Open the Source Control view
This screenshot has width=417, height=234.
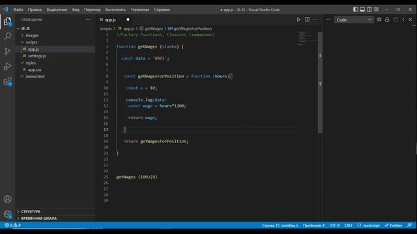7,51
